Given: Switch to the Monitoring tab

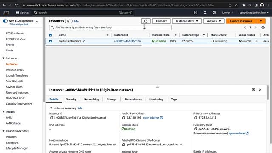Looking at the screenshot, I should point(156,99).
